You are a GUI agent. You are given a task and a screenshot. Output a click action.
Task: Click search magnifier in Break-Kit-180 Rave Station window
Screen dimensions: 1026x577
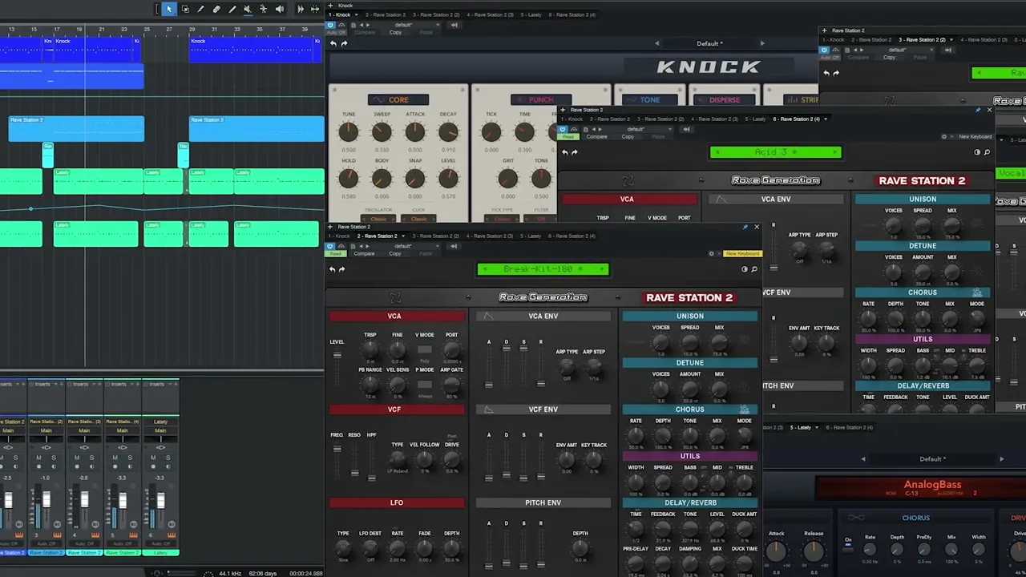point(754,269)
